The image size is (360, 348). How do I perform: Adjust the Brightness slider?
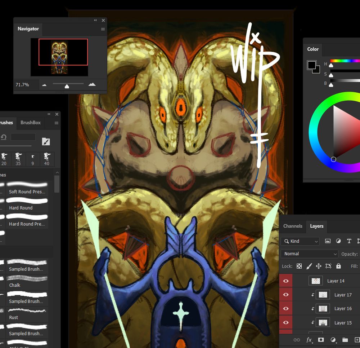(x=331, y=85)
